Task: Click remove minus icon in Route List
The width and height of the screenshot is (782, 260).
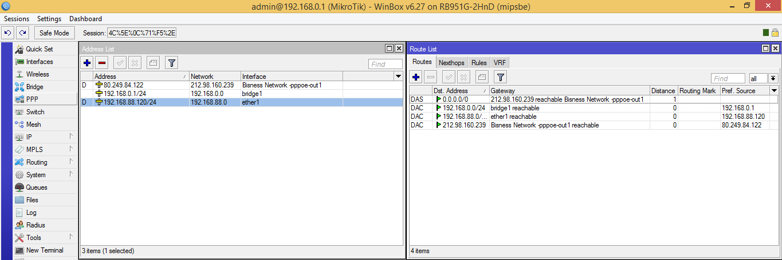Action: 431,77
